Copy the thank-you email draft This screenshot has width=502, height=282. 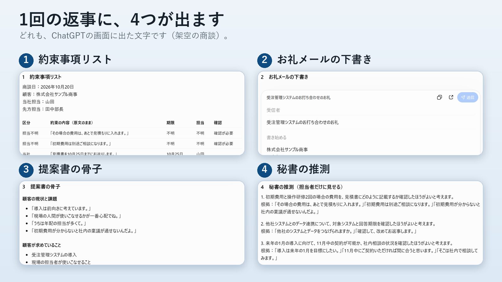pyautogui.click(x=439, y=97)
